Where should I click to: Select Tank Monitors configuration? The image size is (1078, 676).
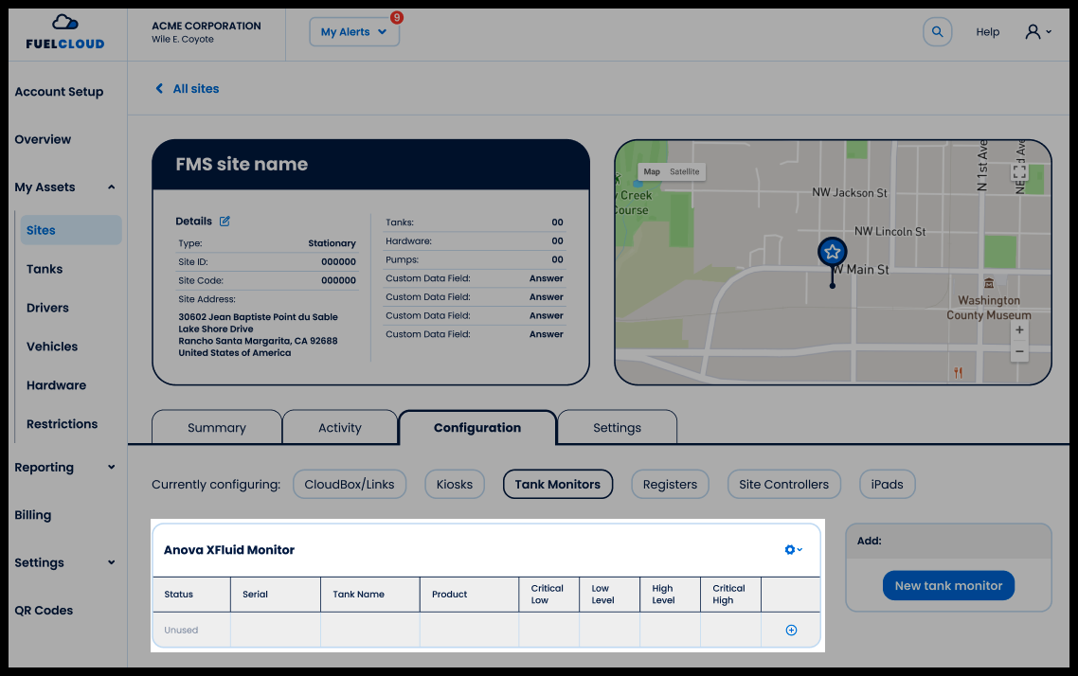(558, 485)
